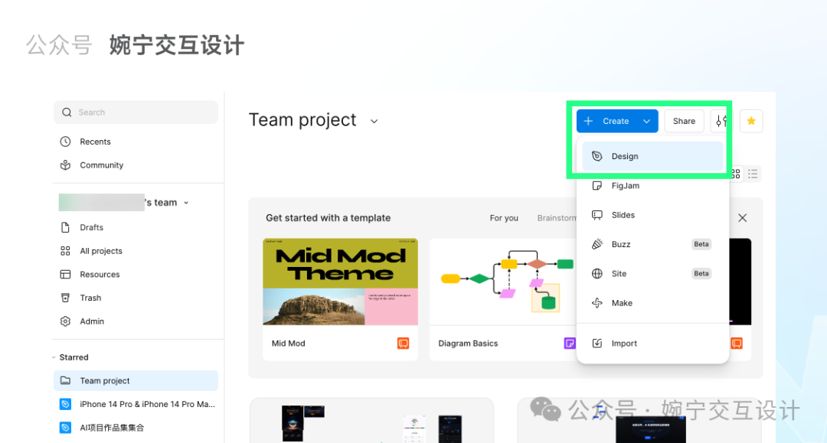The width and height of the screenshot is (827, 443).
Task: Click the Beta badge next to Buzz
Action: click(701, 244)
